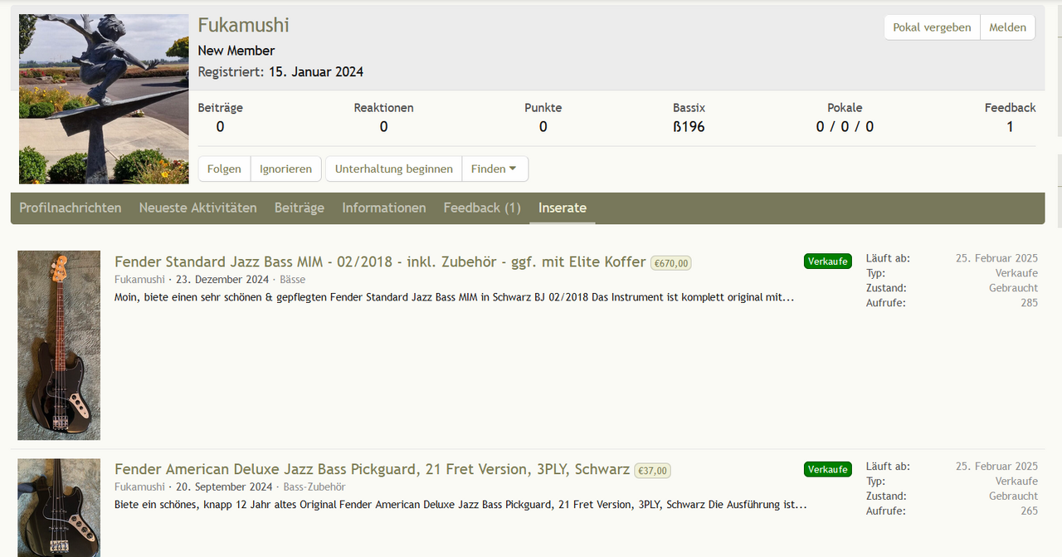Click the €37,00 price tag
The height and width of the screenshot is (557, 1062).
653,471
